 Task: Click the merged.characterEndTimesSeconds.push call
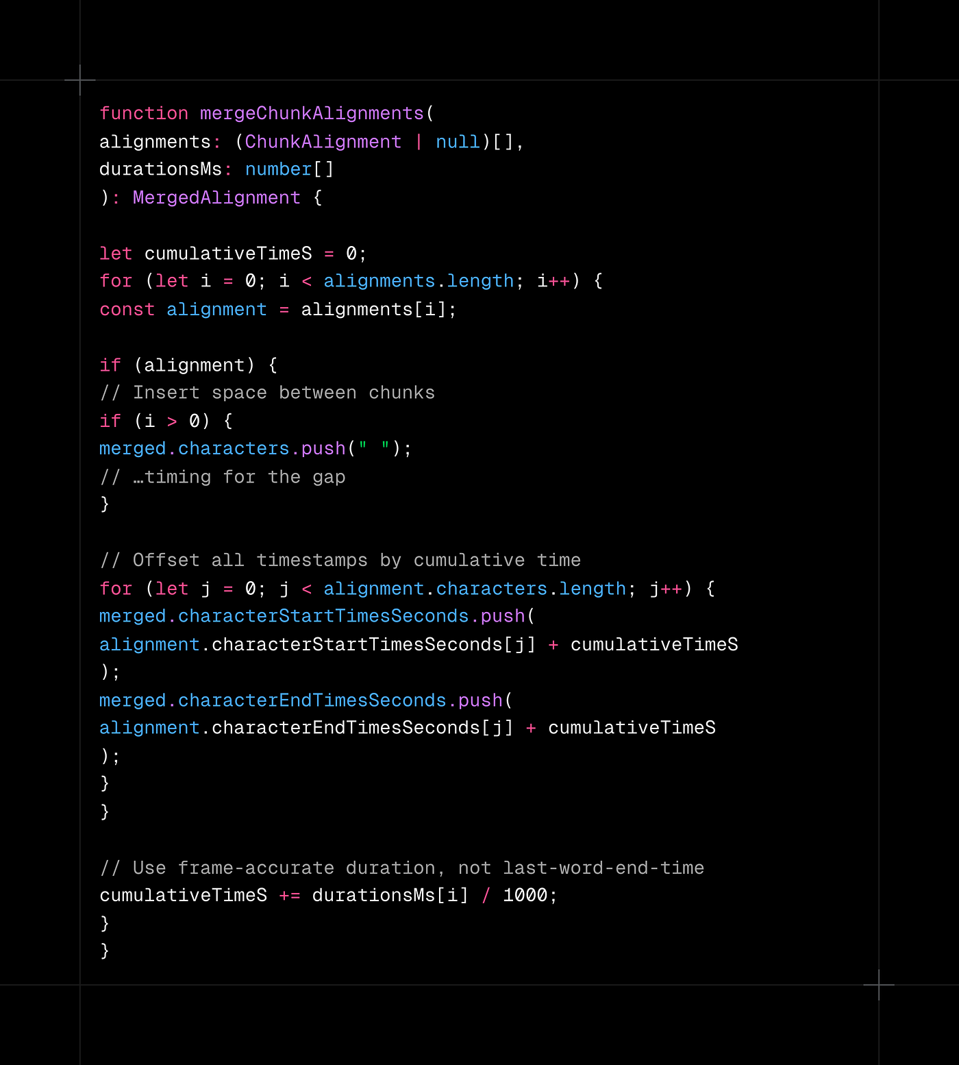(x=306, y=700)
